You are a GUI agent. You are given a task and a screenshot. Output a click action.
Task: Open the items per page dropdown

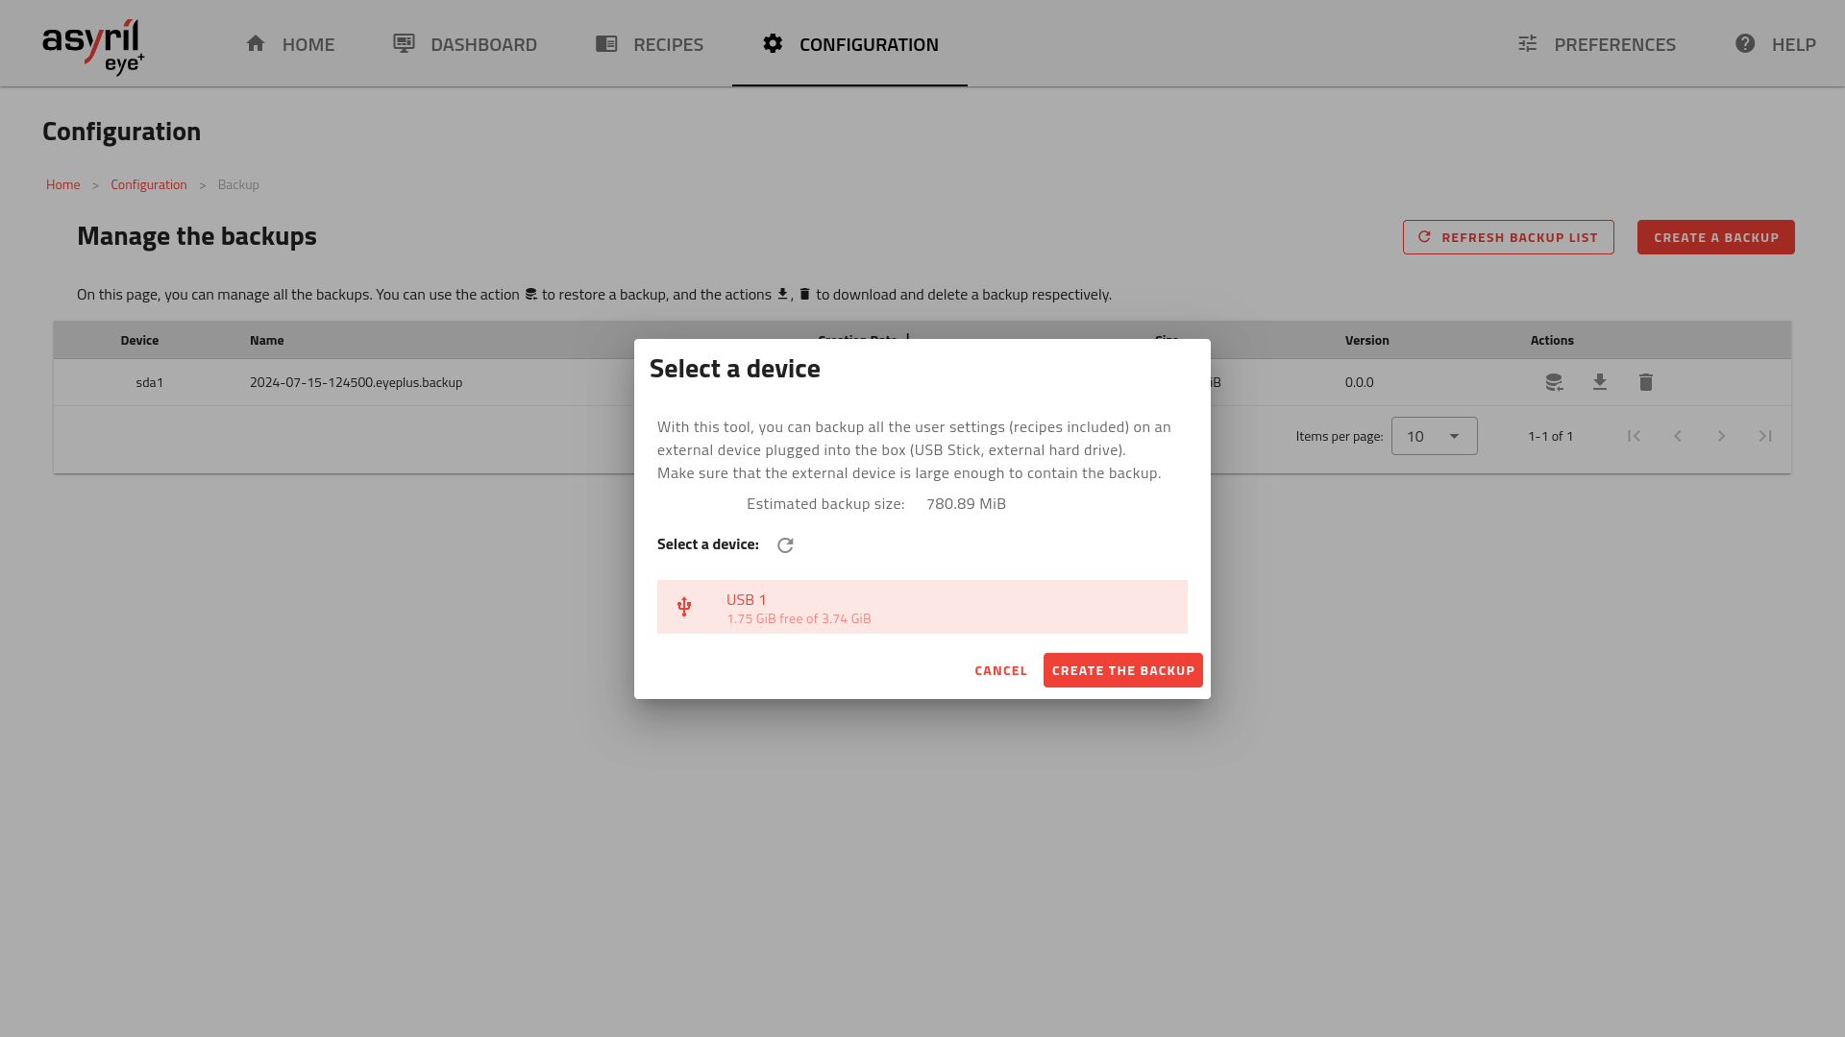click(x=1434, y=436)
